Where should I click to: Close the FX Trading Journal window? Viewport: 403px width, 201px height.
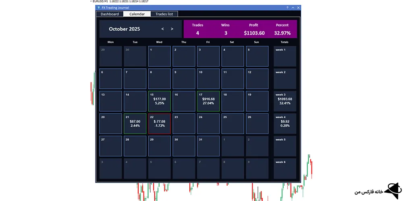pos(298,8)
